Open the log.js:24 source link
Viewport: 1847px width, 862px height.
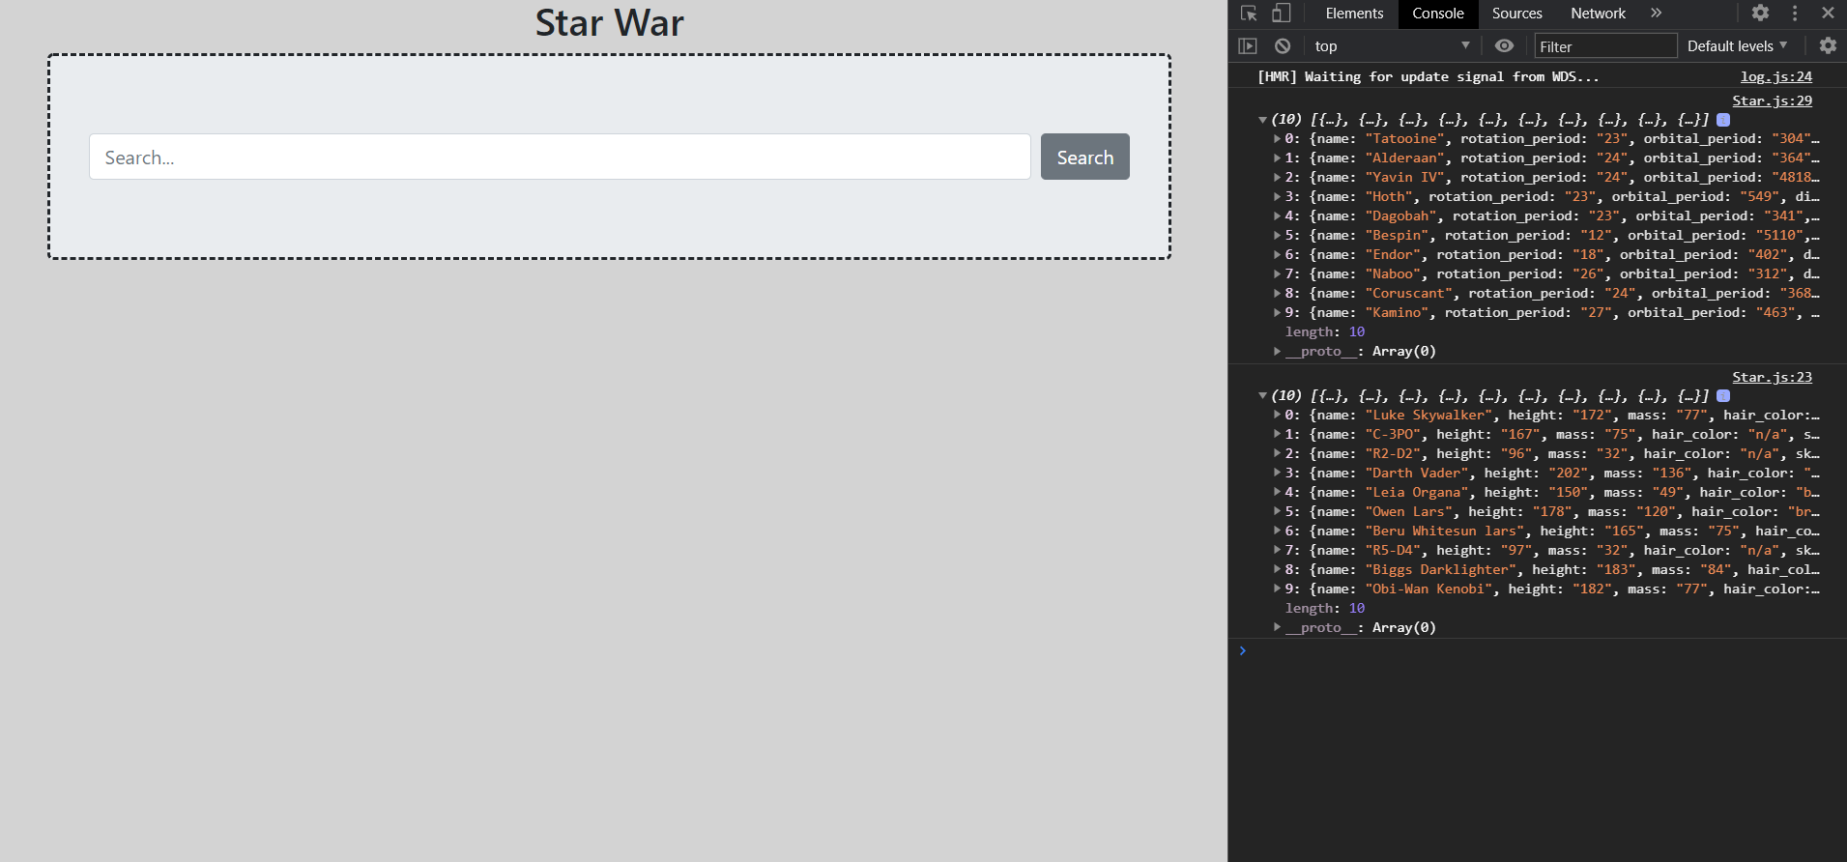(x=1776, y=77)
